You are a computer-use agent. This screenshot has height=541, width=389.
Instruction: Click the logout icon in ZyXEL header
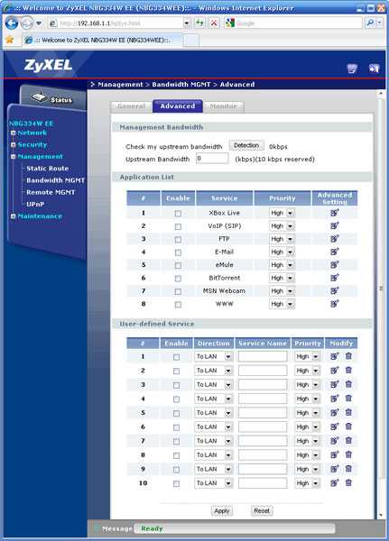tap(374, 69)
